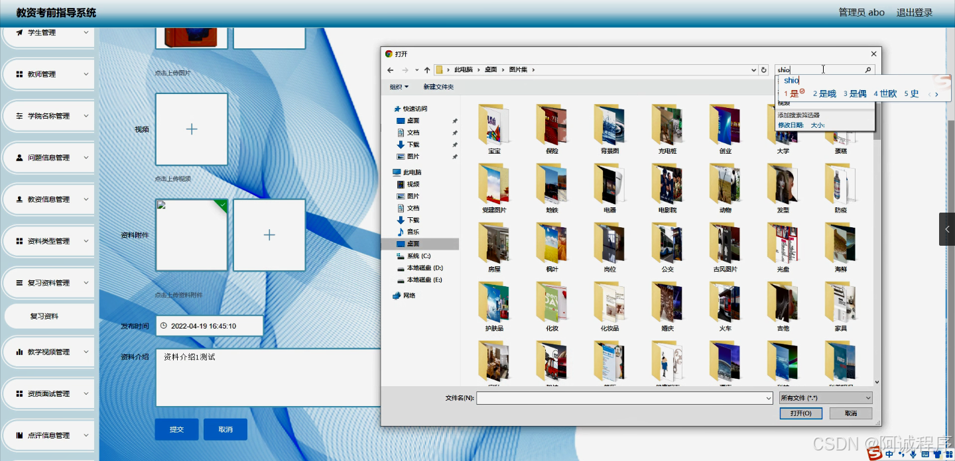Select the 复习资料 submenu item
Screen dimensions: 955x461
[50, 316]
